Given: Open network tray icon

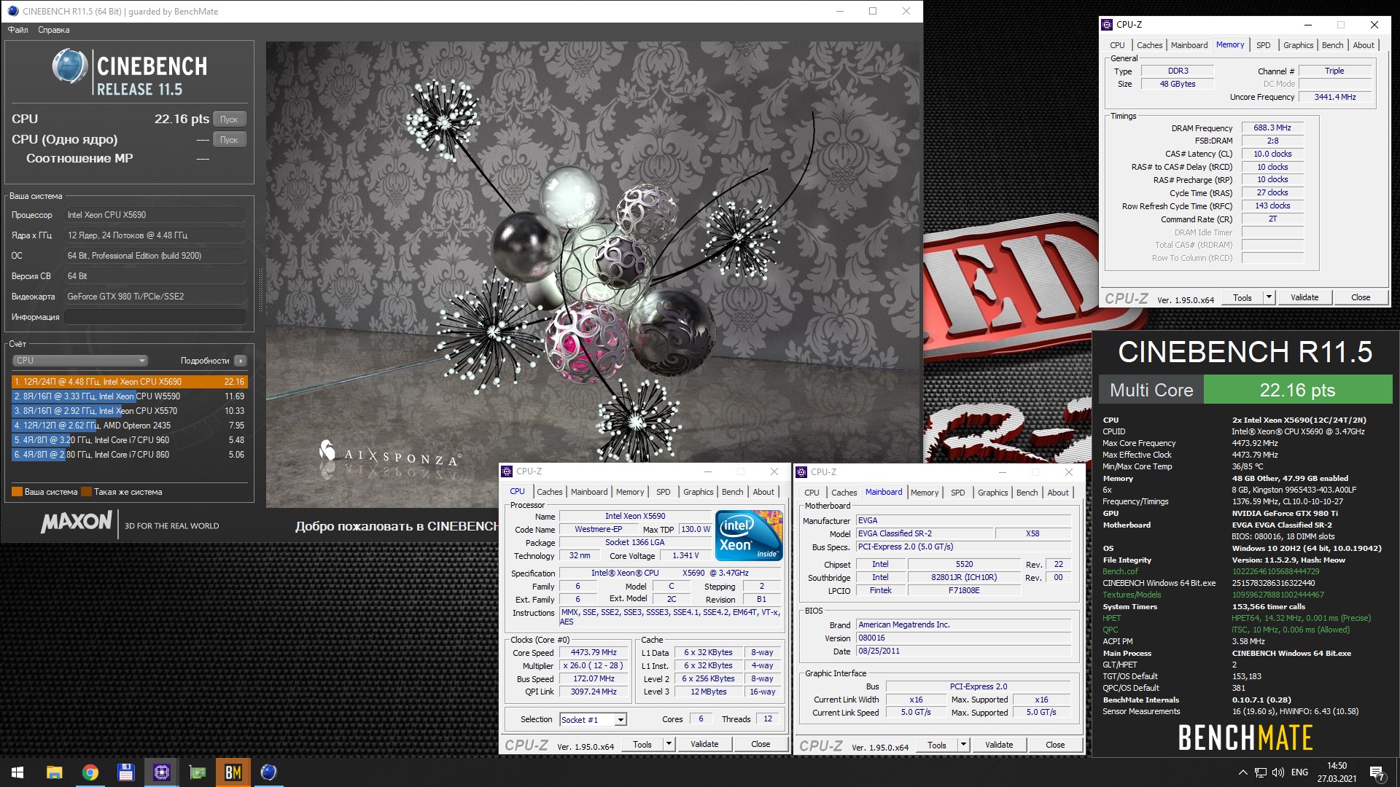Looking at the screenshot, I should point(1261,772).
